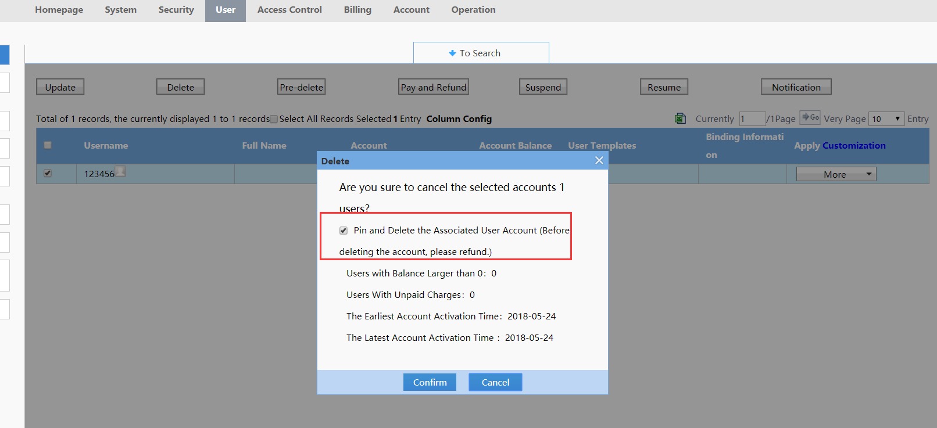Open the Security menu
Screen dimensions: 937x428
coord(176,10)
